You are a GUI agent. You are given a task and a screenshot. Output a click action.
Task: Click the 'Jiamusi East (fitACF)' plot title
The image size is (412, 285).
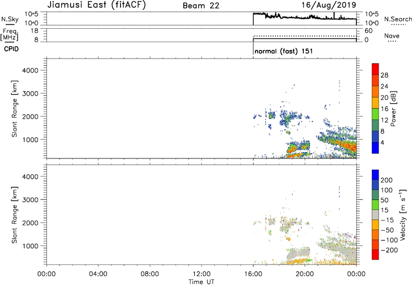pos(96,5)
